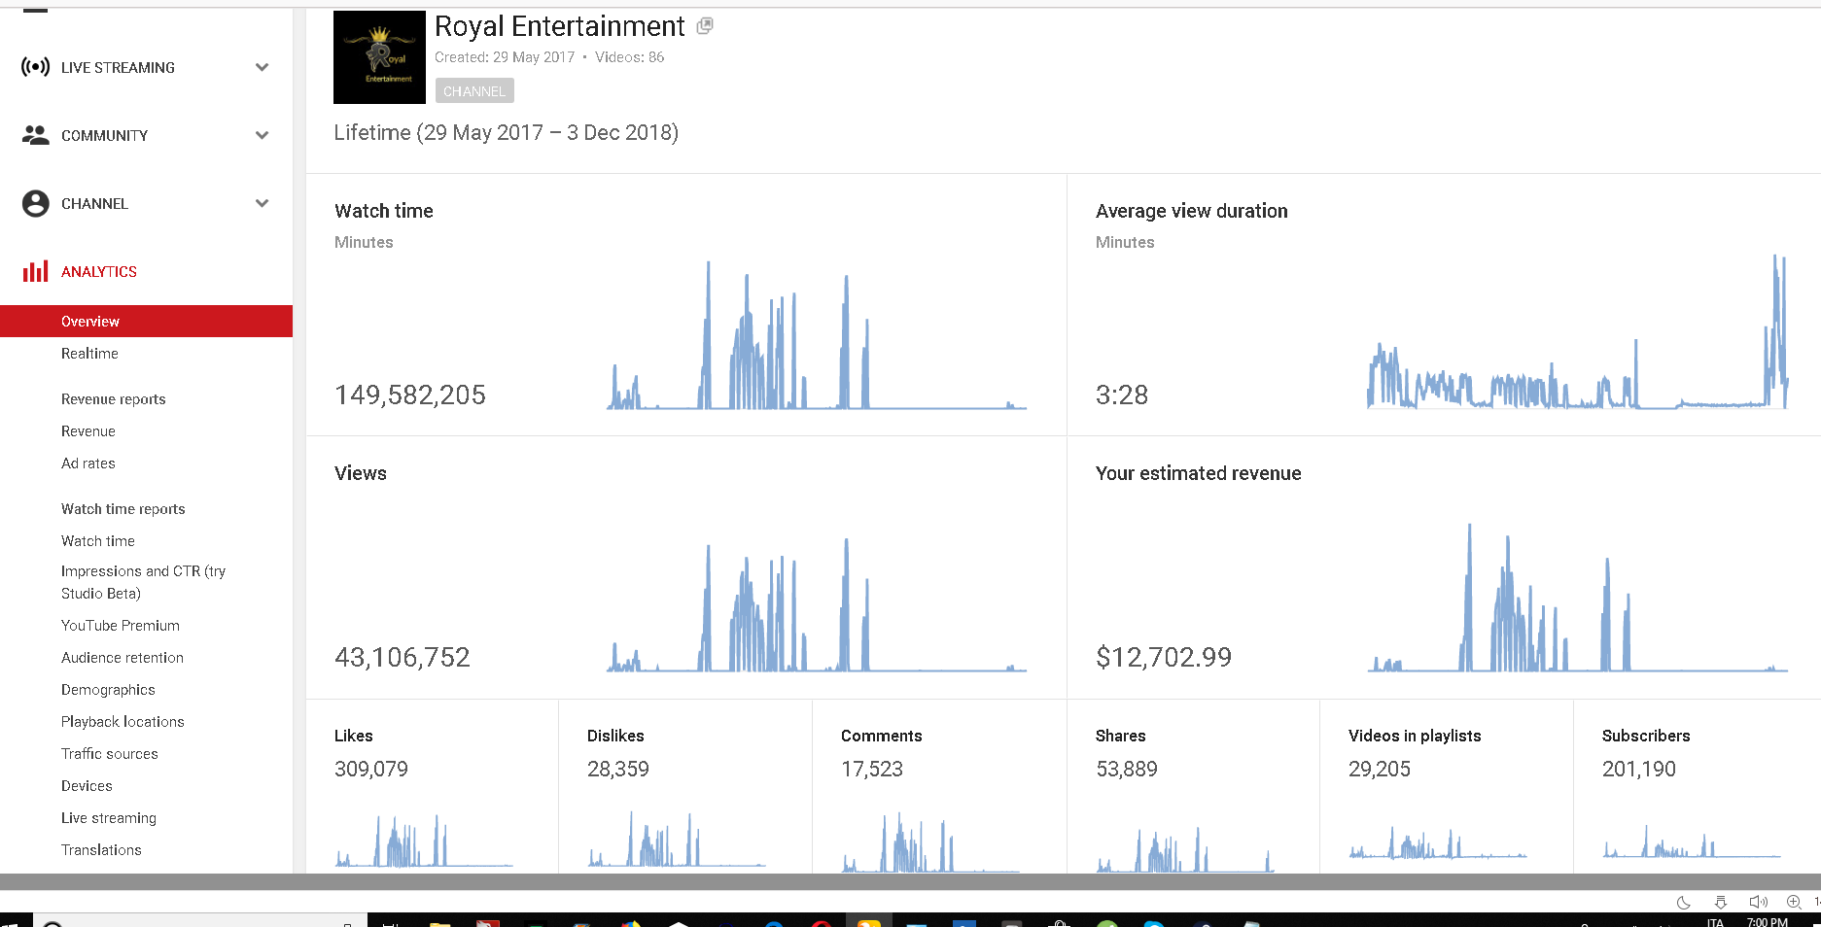Click the download tray status icon
Screen dimensions: 1821x927
point(1721,902)
